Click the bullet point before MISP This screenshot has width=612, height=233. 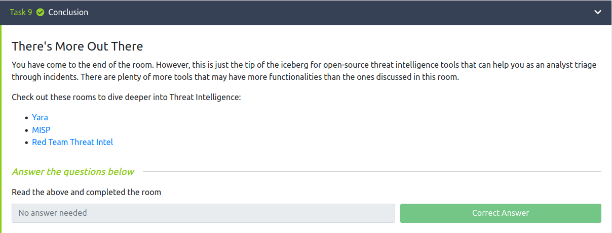tap(26, 130)
